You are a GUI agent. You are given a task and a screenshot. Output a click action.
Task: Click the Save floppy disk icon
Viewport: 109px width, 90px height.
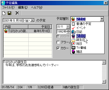pos(9,13)
